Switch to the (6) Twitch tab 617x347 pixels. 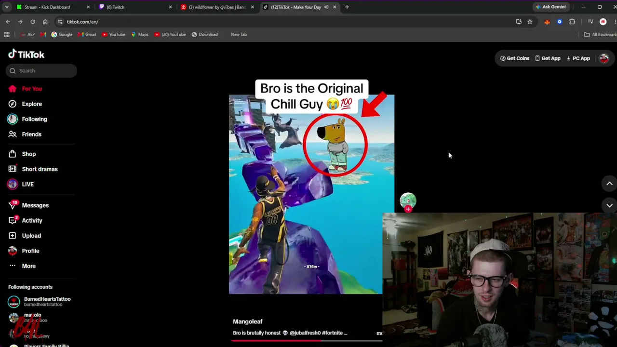pos(135,7)
